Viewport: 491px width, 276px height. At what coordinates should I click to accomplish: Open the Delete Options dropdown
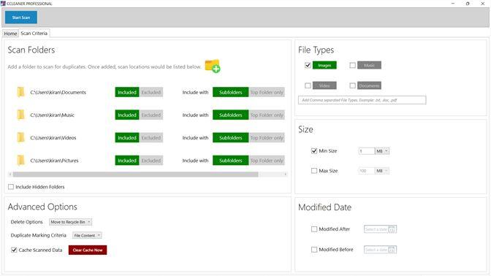70,222
